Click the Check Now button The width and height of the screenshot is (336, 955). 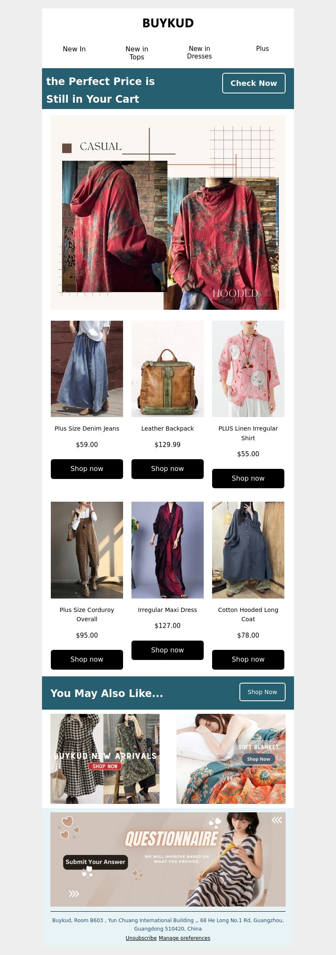(254, 83)
